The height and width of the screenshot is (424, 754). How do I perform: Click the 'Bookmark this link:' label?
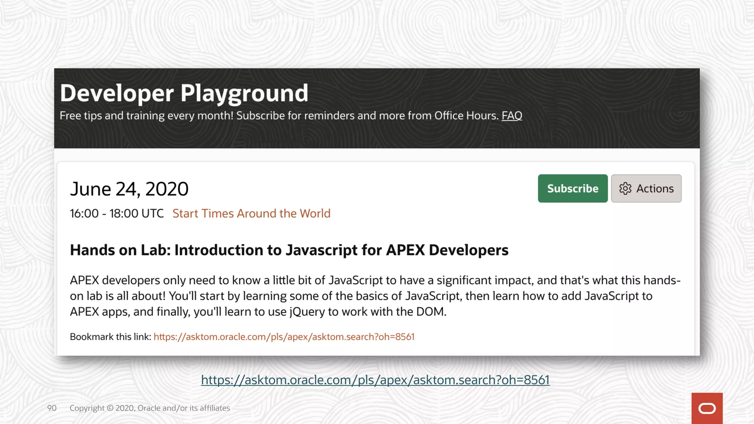[x=110, y=337]
